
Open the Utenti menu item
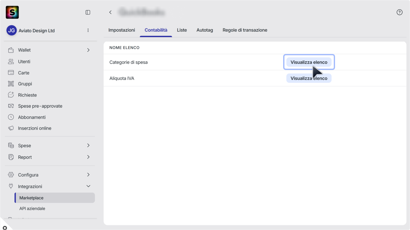(24, 61)
